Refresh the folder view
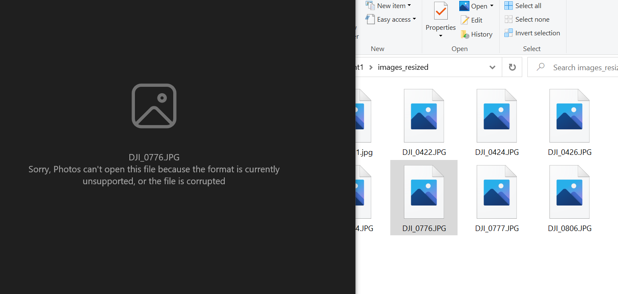This screenshot has height=294, width=618. (512, 67)
